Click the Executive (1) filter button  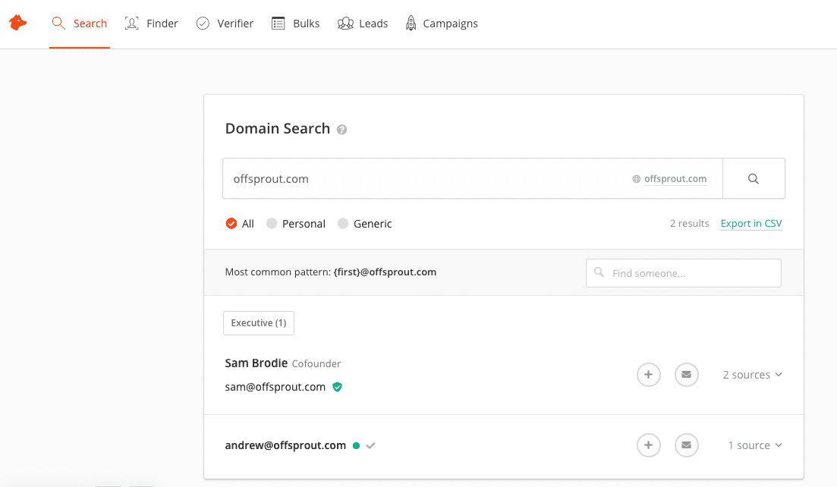click(x=258, y=323)
